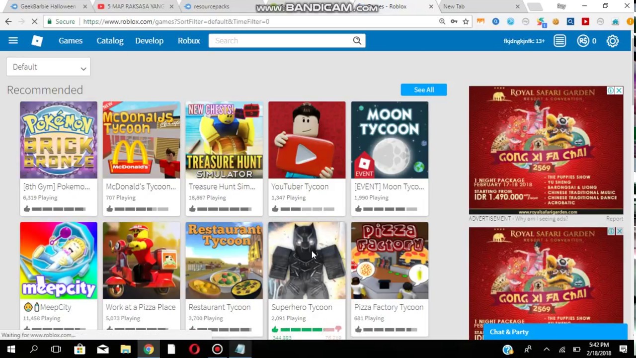Open the Catalog page
The width and height of the screenshot is (636, 358).
click(x=110, y=41)
